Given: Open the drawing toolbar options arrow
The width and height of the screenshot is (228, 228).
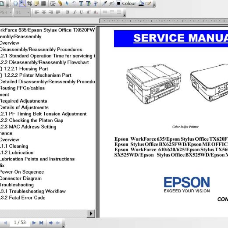Looking at the screenshot, I should pos(154,6).
